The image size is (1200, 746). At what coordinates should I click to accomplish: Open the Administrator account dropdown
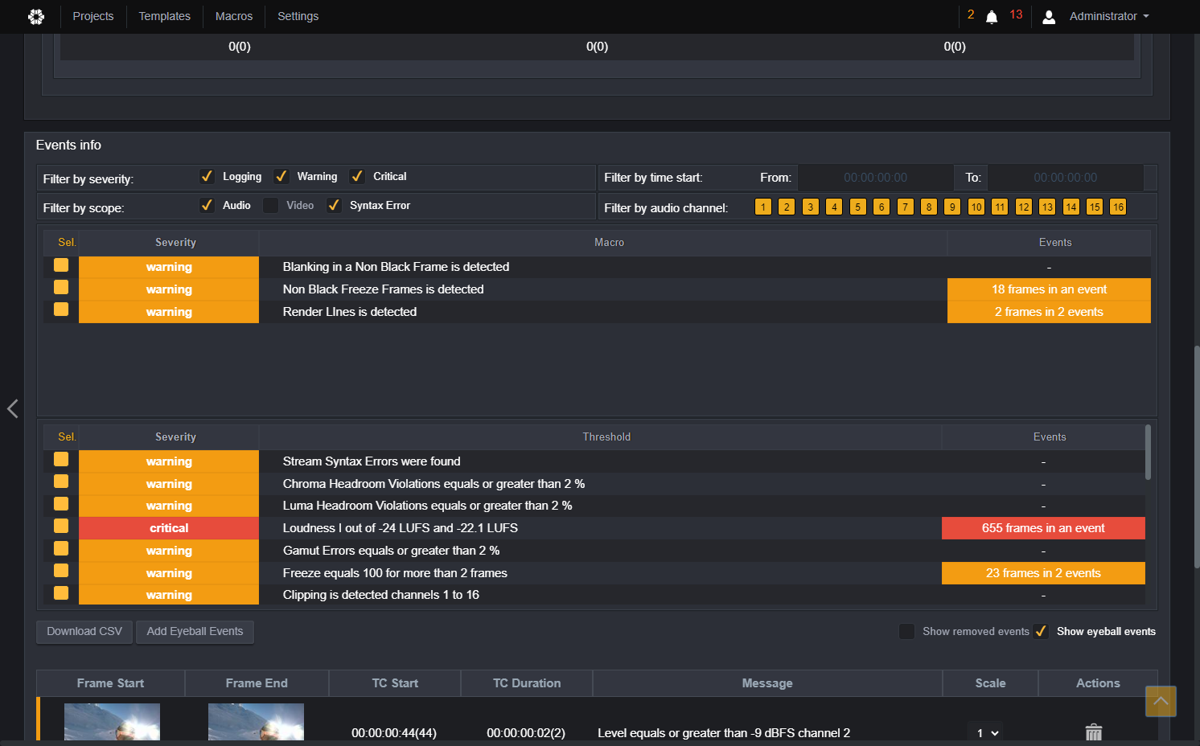1109,16
